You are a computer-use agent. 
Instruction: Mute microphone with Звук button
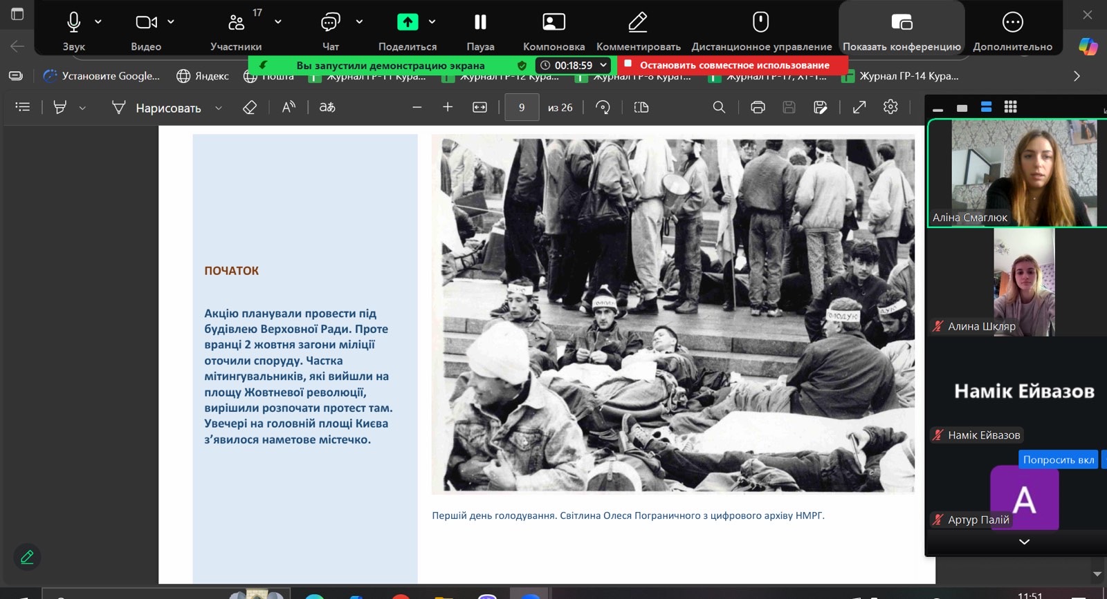point(73,29)
